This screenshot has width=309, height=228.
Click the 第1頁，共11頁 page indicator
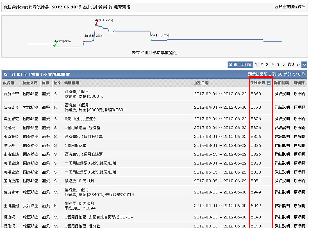(240, 64)
